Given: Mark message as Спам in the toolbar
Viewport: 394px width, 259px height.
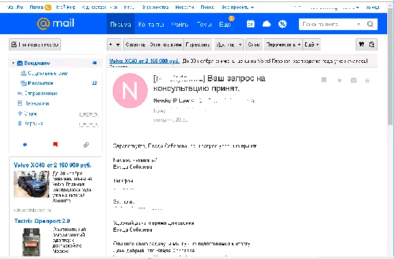Looking at the screenshot, I should 254,44.
